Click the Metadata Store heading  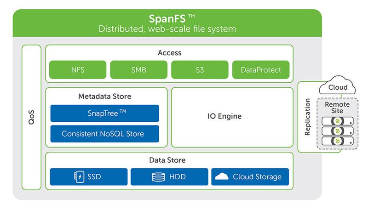coord(105,96)
